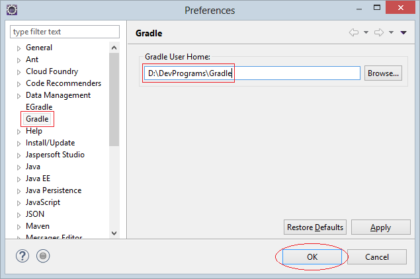This screenshot has height=279, width=420.
Task: Select the Code Recommenders item
Action: coord(63,83)
